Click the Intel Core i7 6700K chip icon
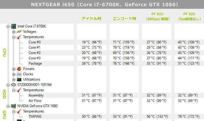This screenshot has width=204, height=121. click(14, 26)
